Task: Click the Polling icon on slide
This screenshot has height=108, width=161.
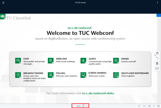Action: tap(50, 74)
